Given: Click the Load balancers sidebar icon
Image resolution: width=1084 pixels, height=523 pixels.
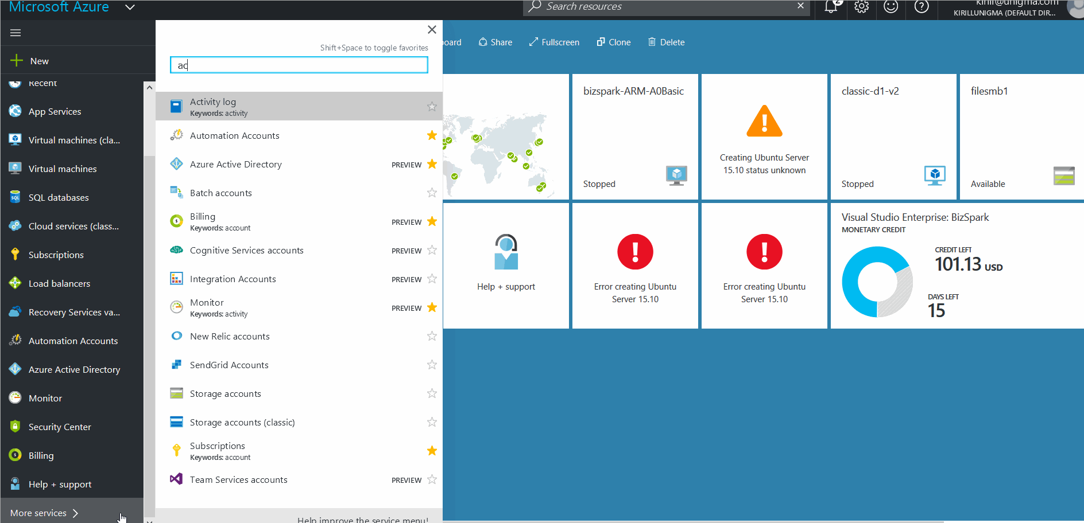Looking at the screenshot, I should tap(16, 283).
